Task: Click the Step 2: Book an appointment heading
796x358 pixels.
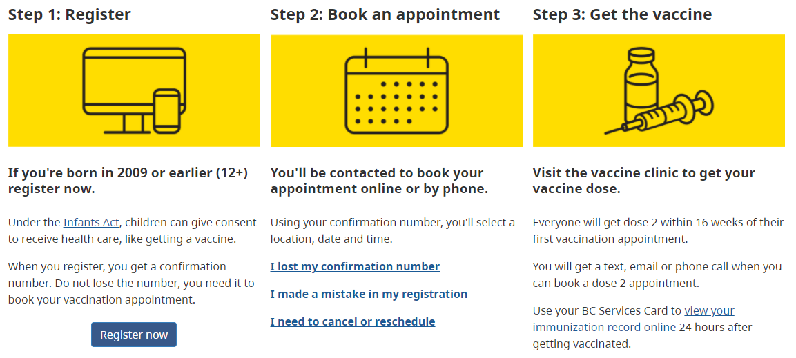Action: coord(385,14)
